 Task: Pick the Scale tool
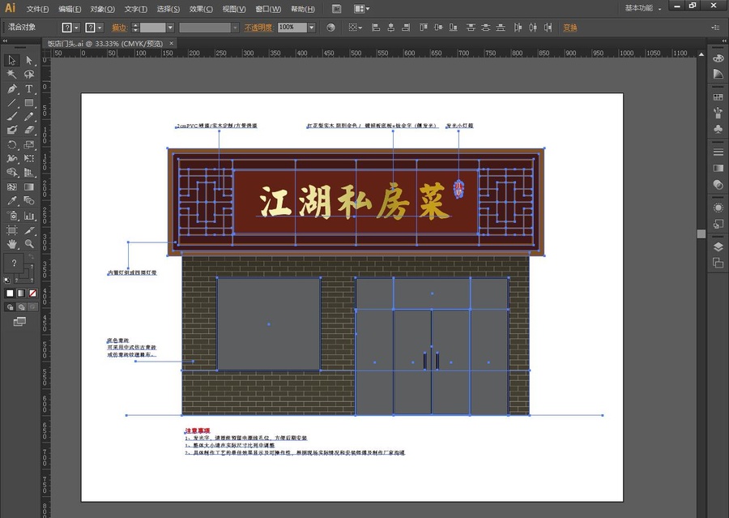click(29, 145)
